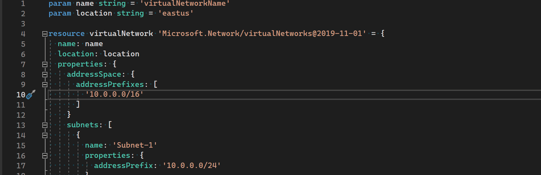541x175 pixels.
Task: Click line number 3 in the gutter
Action: tap(23, 24)
